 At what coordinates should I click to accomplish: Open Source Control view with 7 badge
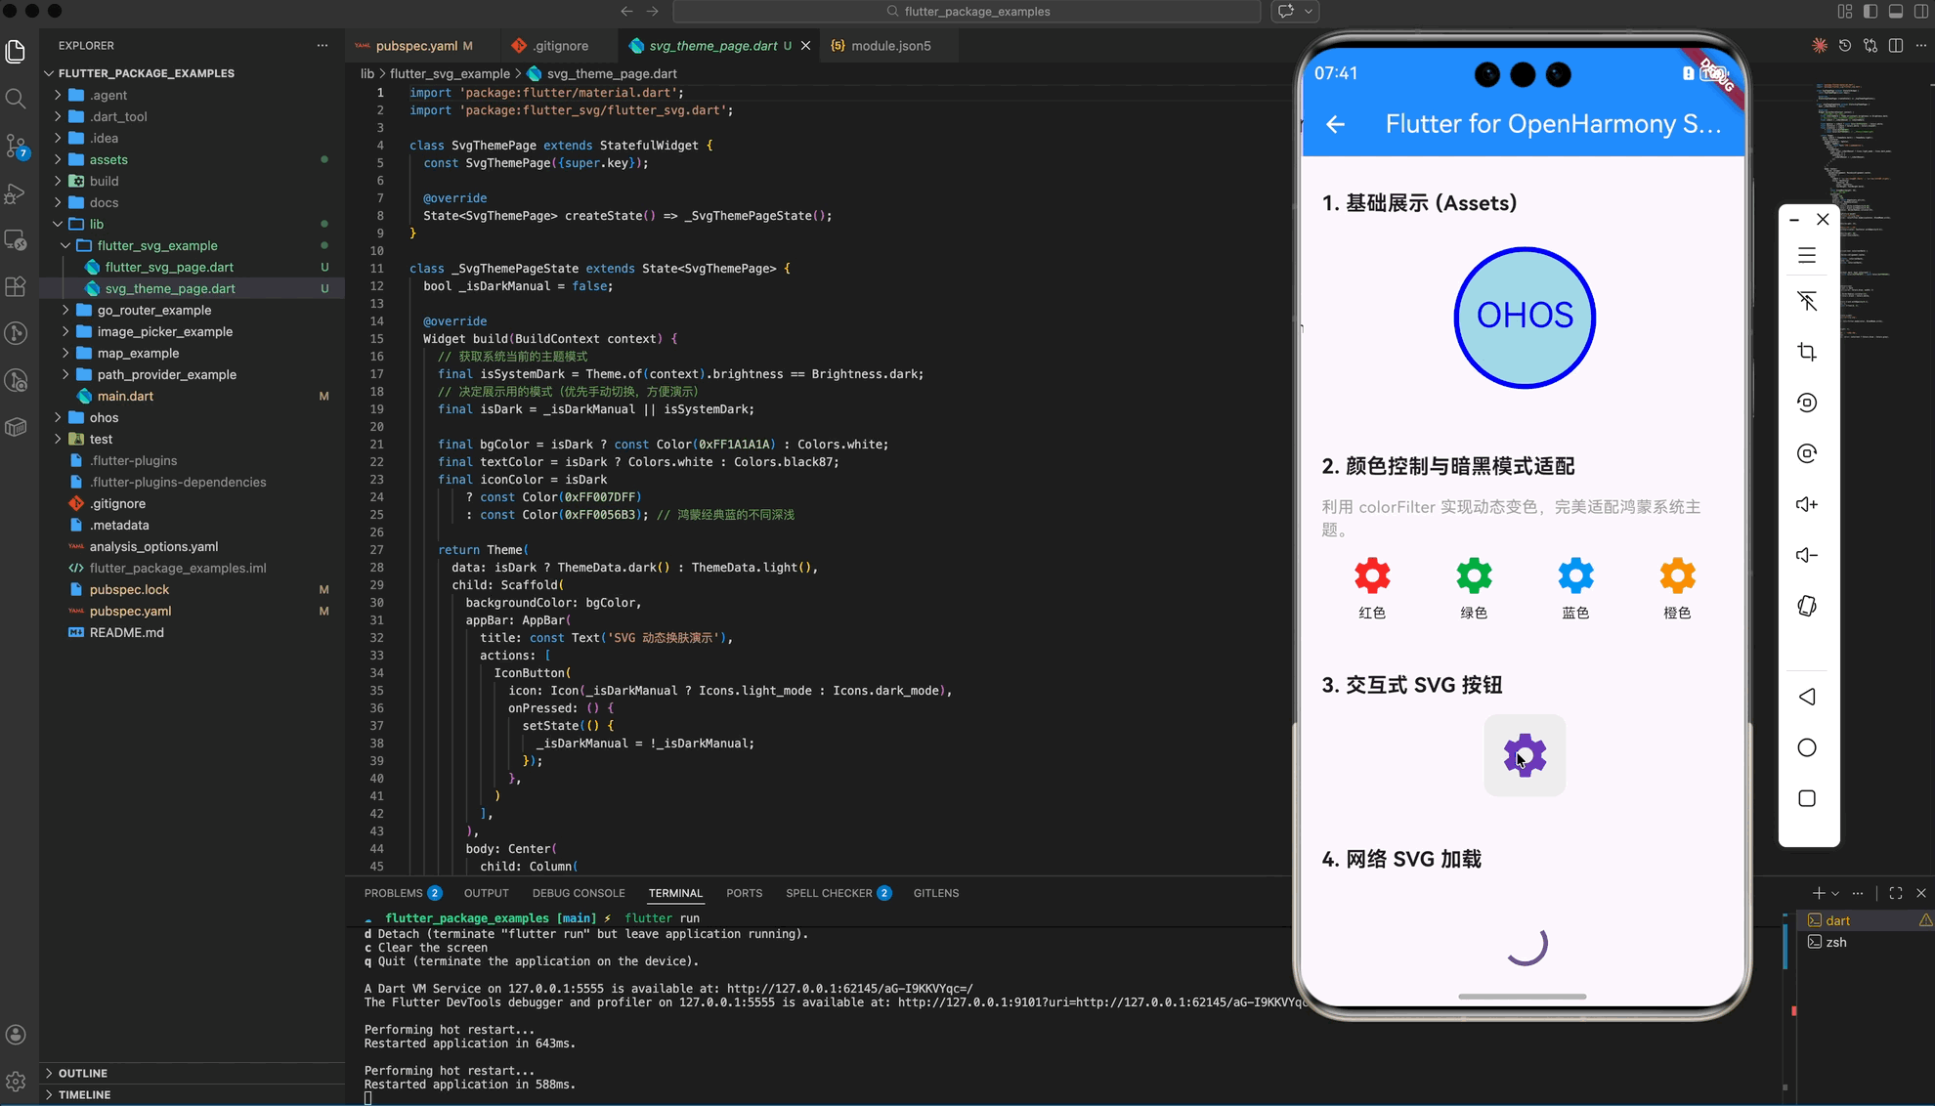16,147
